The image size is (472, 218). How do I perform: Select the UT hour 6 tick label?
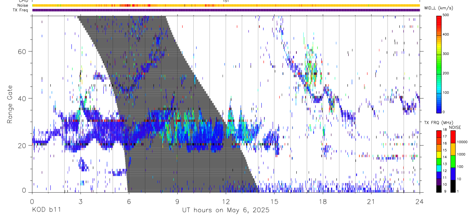pos(129,201)
